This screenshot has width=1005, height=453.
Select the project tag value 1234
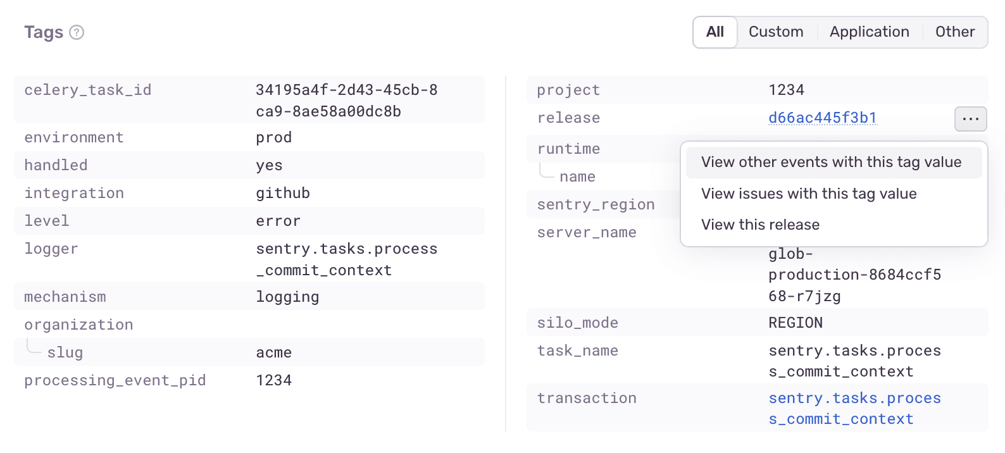click(x=785, y=89)
